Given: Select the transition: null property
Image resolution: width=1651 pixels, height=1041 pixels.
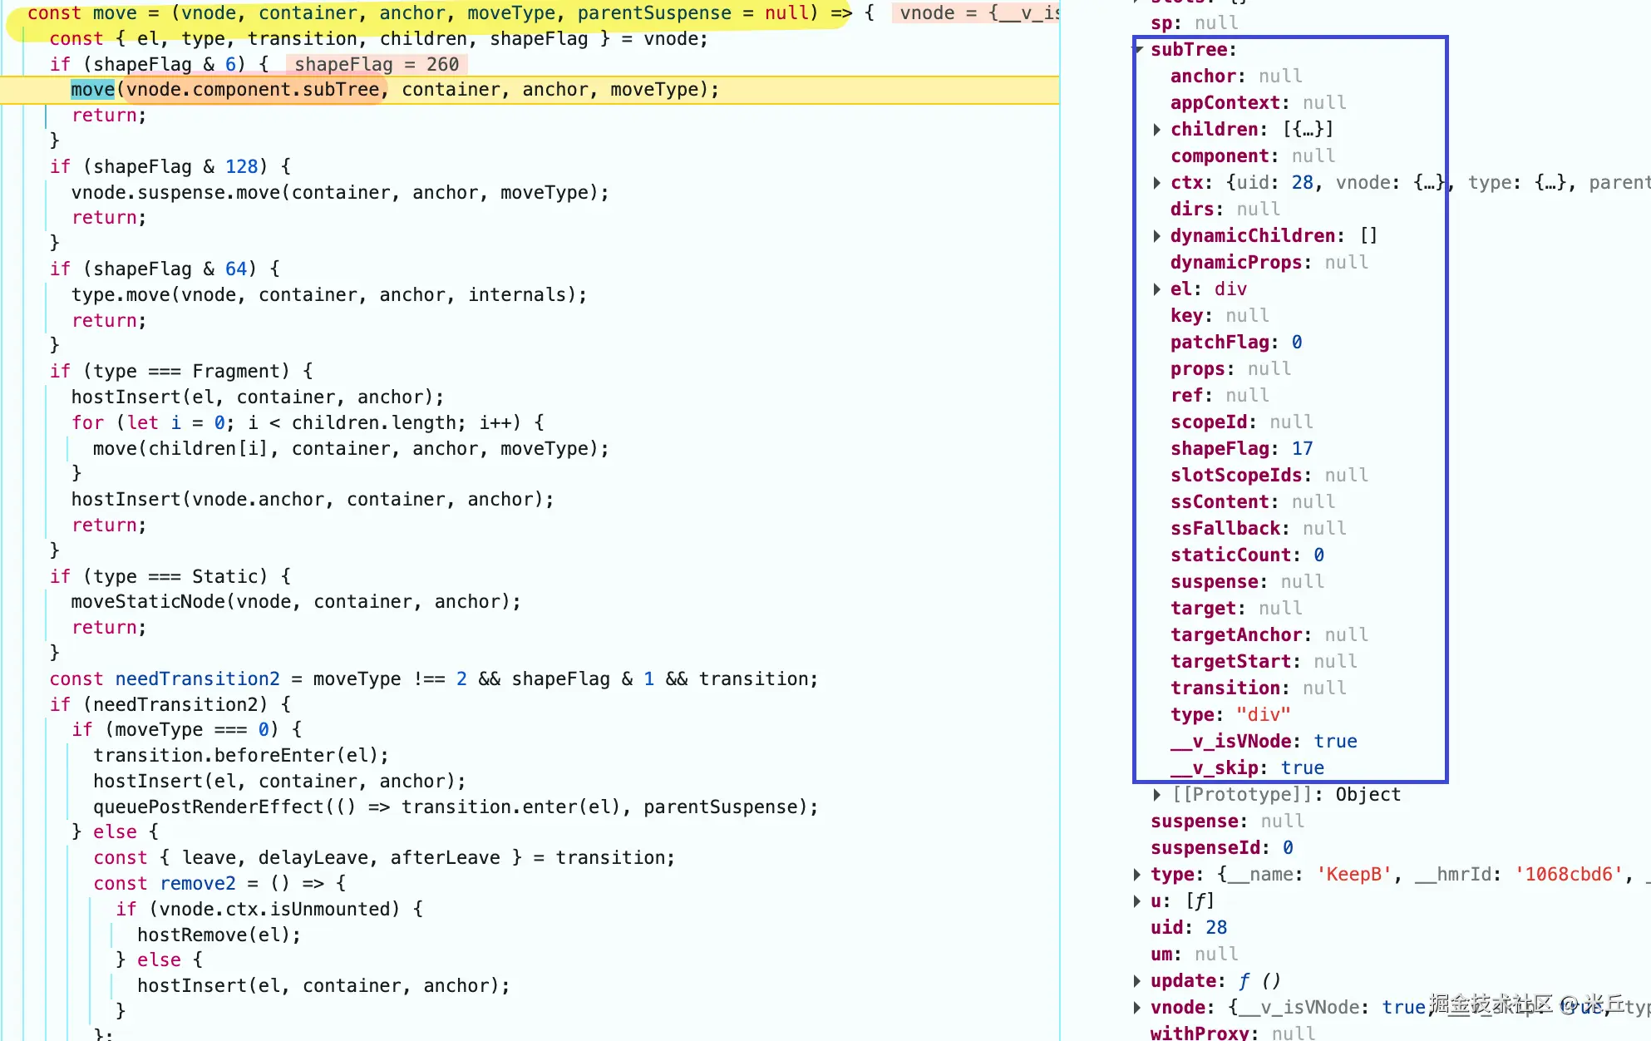Looking at the screenshot, I should click(1258, 688).
